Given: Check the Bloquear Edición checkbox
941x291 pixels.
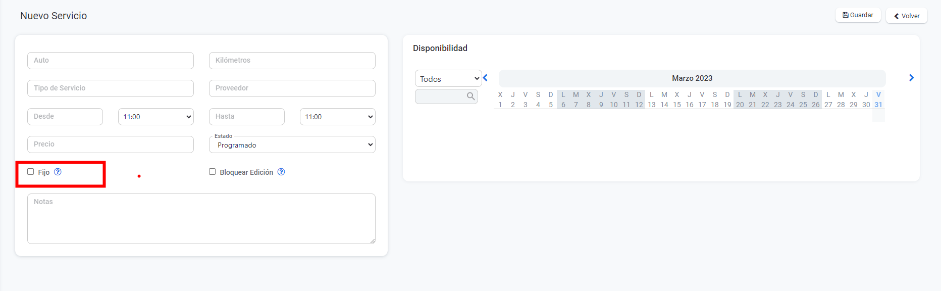Looking at the screenshot, I should (x=213, y=172).
